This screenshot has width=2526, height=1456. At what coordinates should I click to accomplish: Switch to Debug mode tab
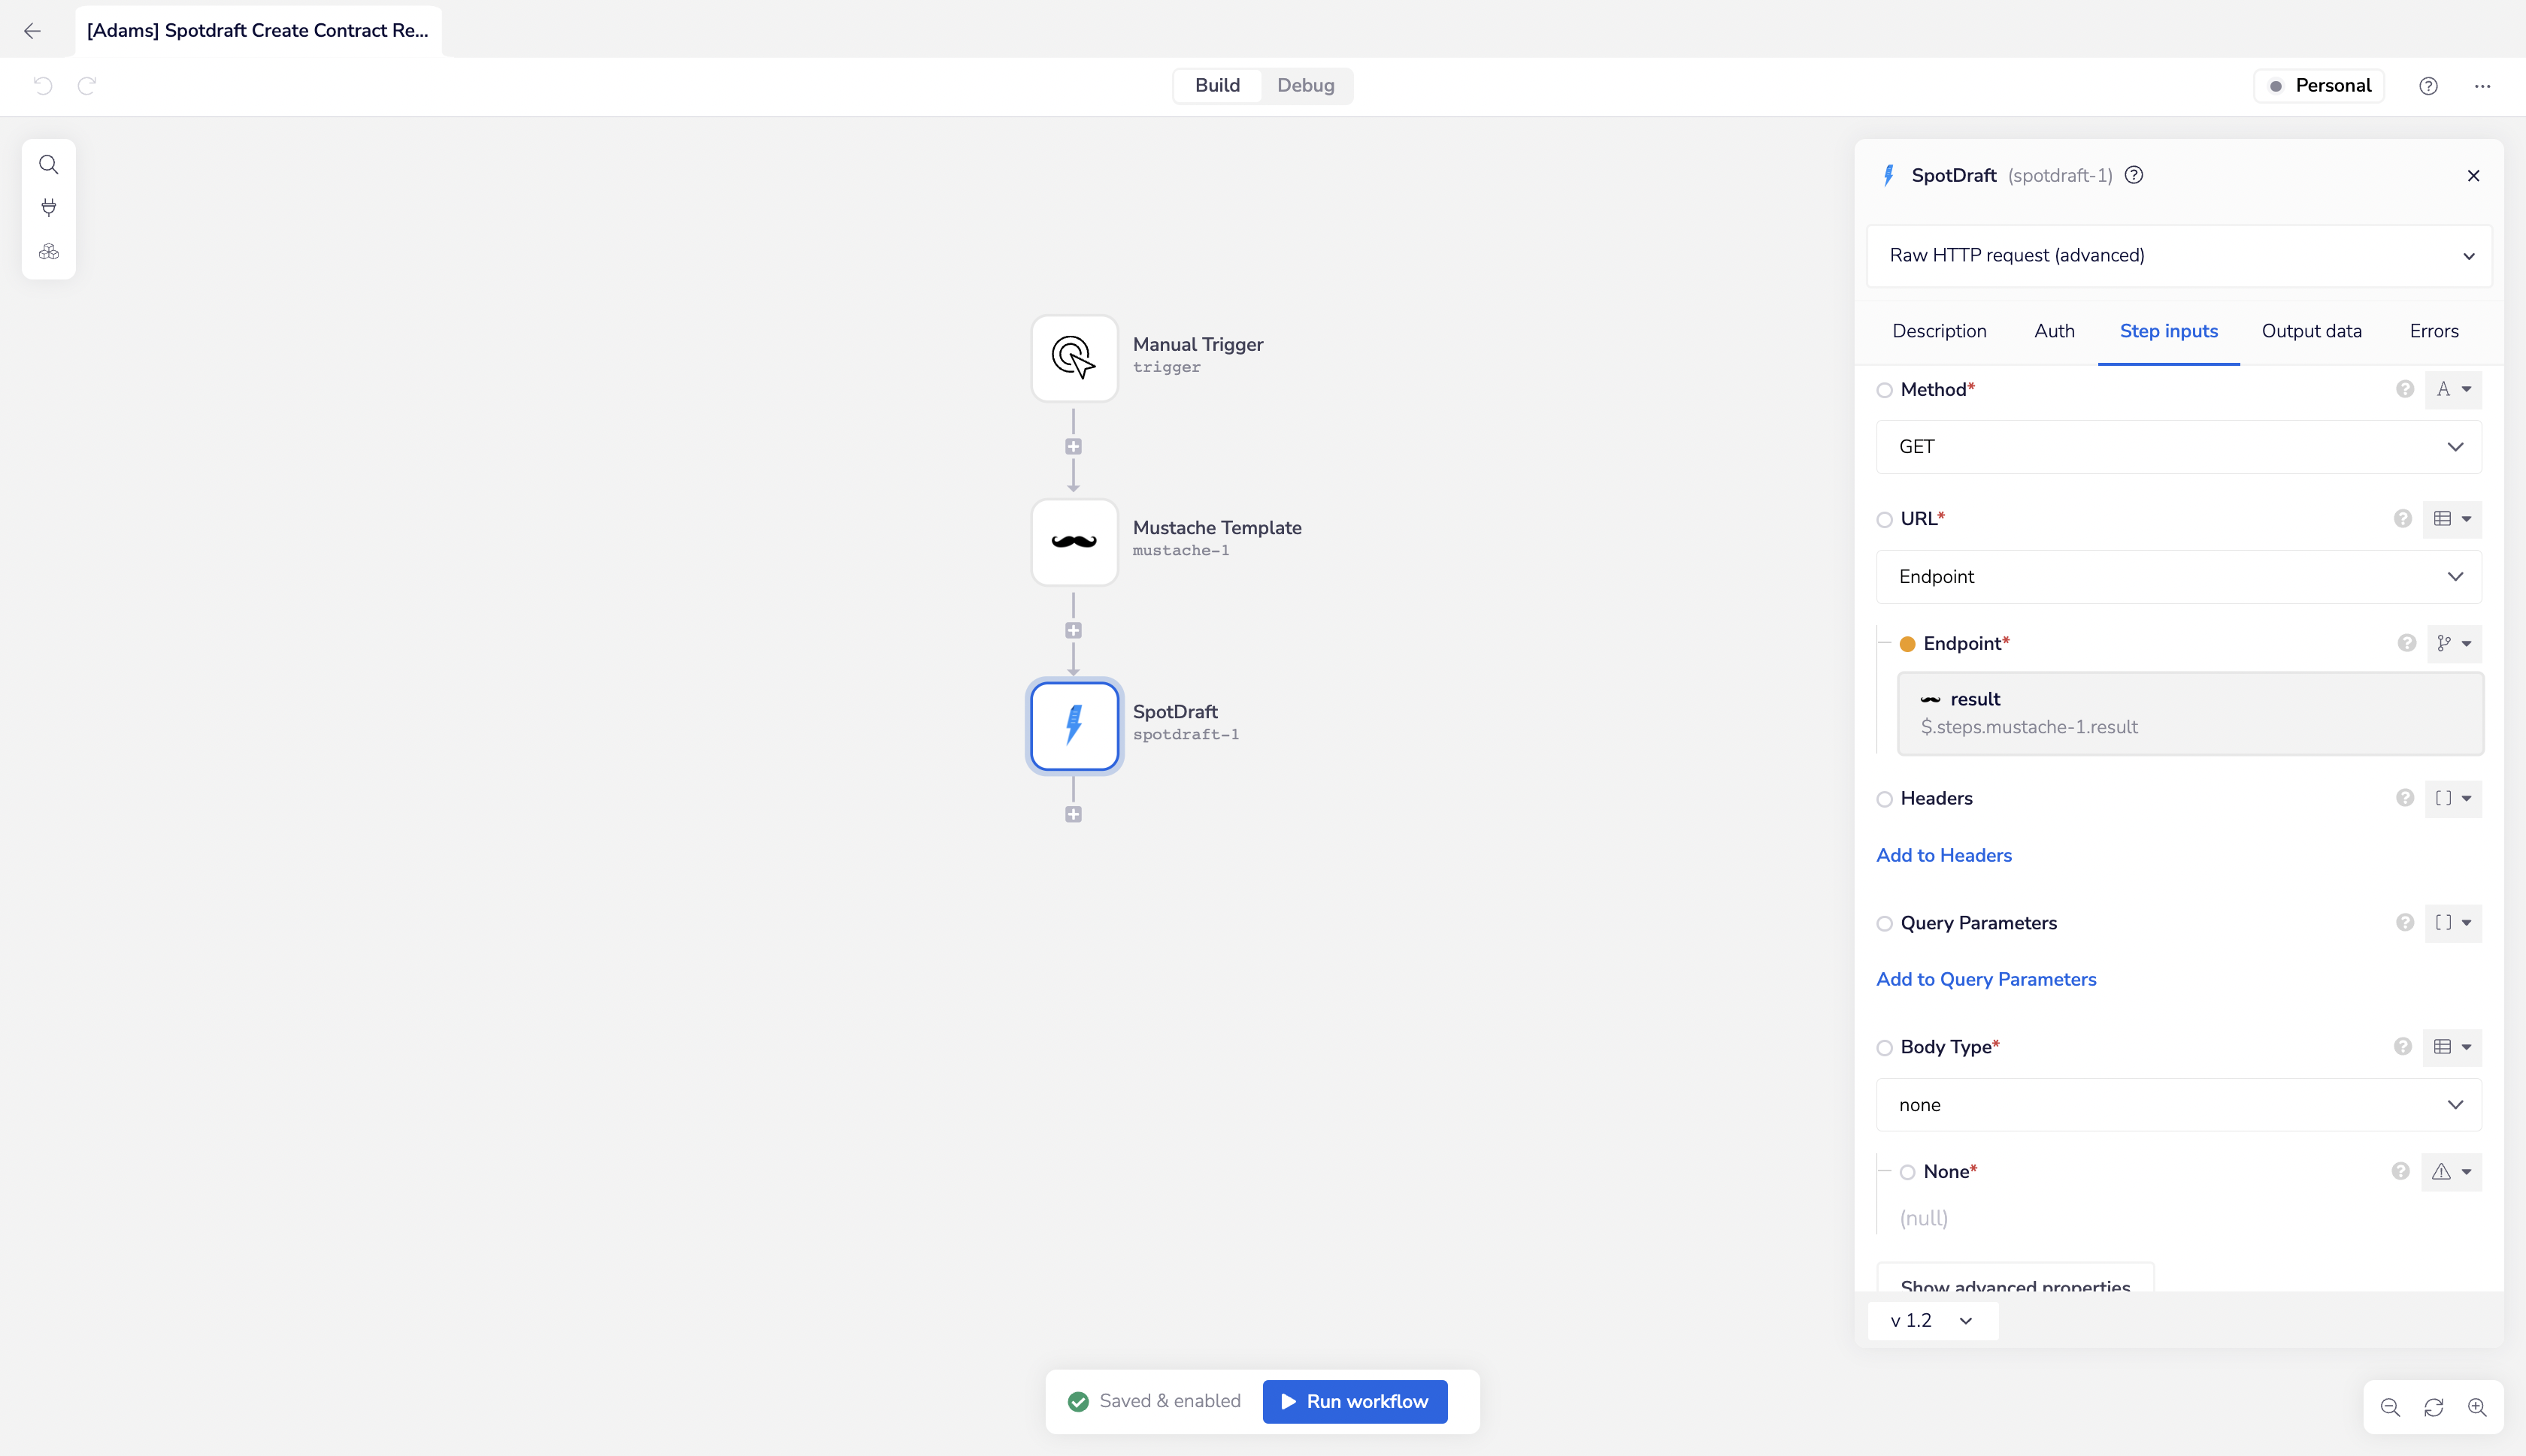tap(1304, 86)
